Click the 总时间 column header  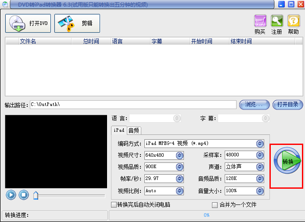coord(91,41)
